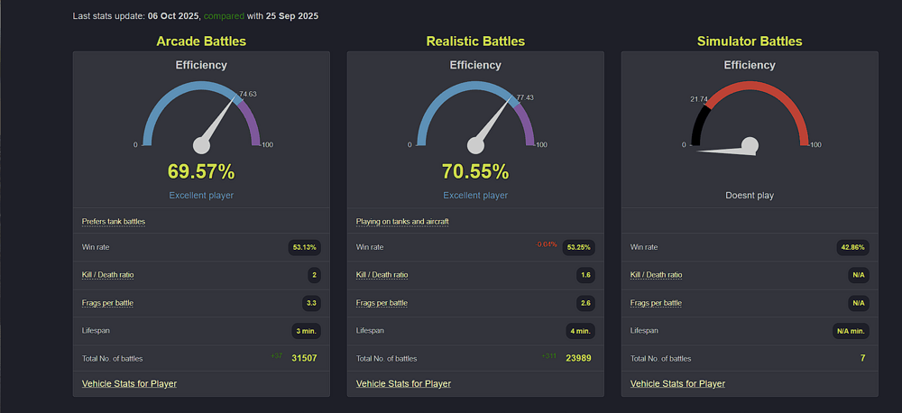
Task: Click Frags per battle label in Simulator panel
Action: coord(656,303)
